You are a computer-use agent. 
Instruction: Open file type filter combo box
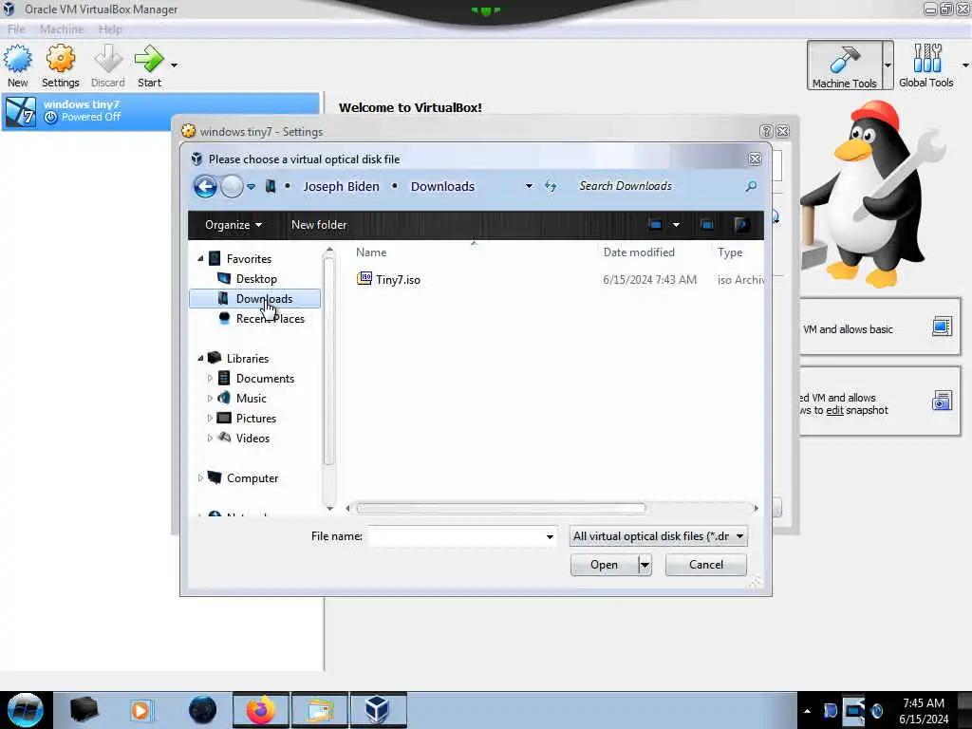coord(659,536)
